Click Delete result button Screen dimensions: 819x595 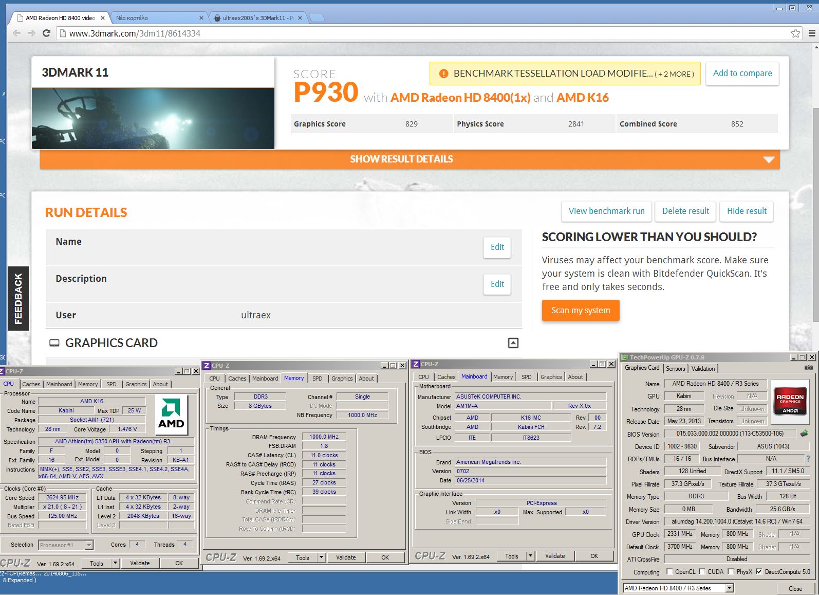685,211
